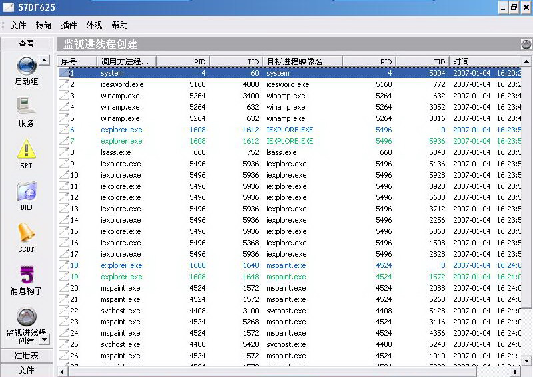Sort by the 目标进程映像名 column header

tap(303, 61)
